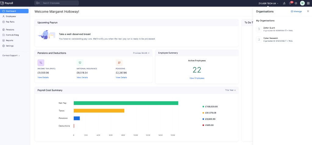This screenshot has width=312, height=145.
Task: Open the M profile avatar
Action: (302, 3)
